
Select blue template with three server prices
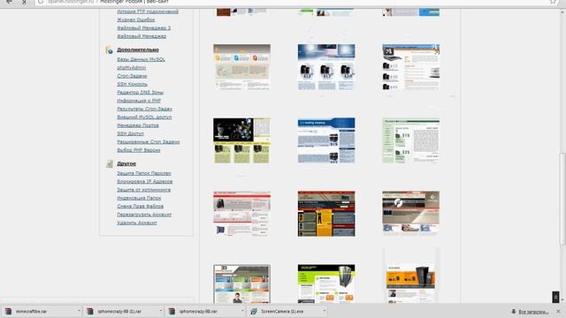point(326,67)
